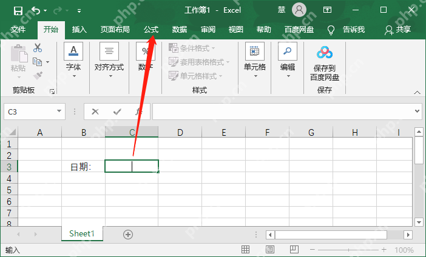The image size is (426, 257).
Task: Click the Select All corner triangle
Action: 12,132
